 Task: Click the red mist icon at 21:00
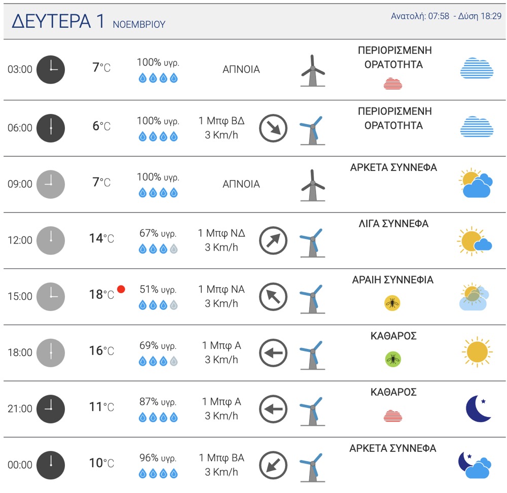[393, 416]
